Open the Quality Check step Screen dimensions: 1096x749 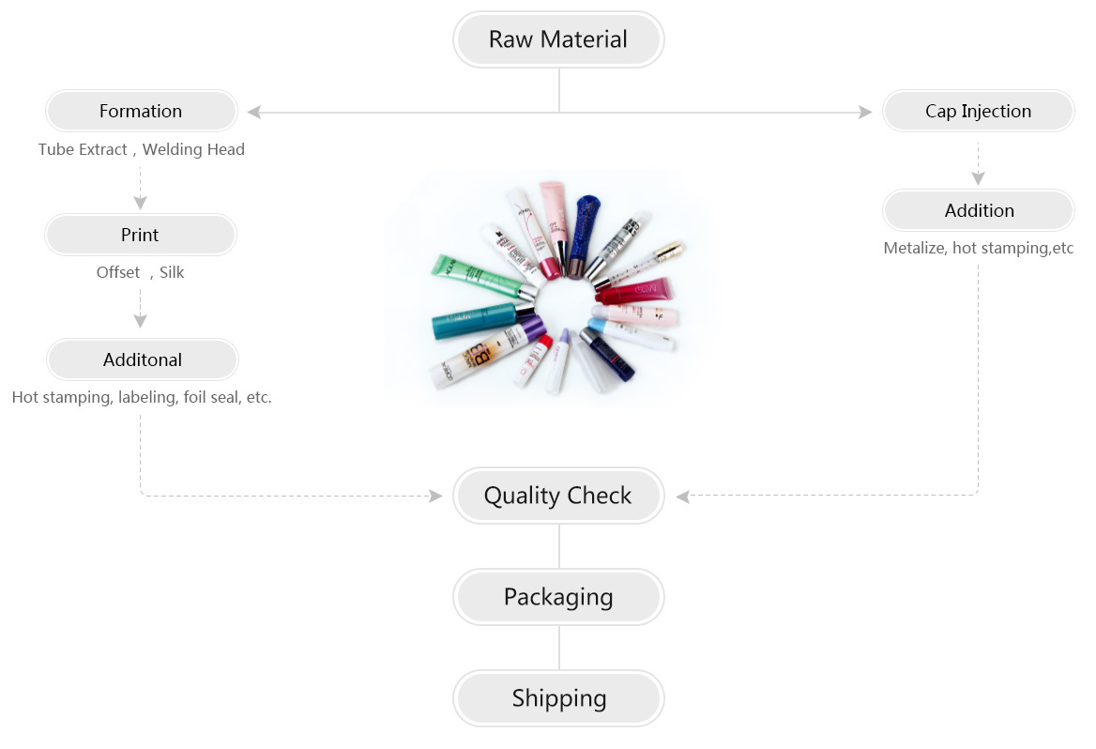(x=558, y=496)
